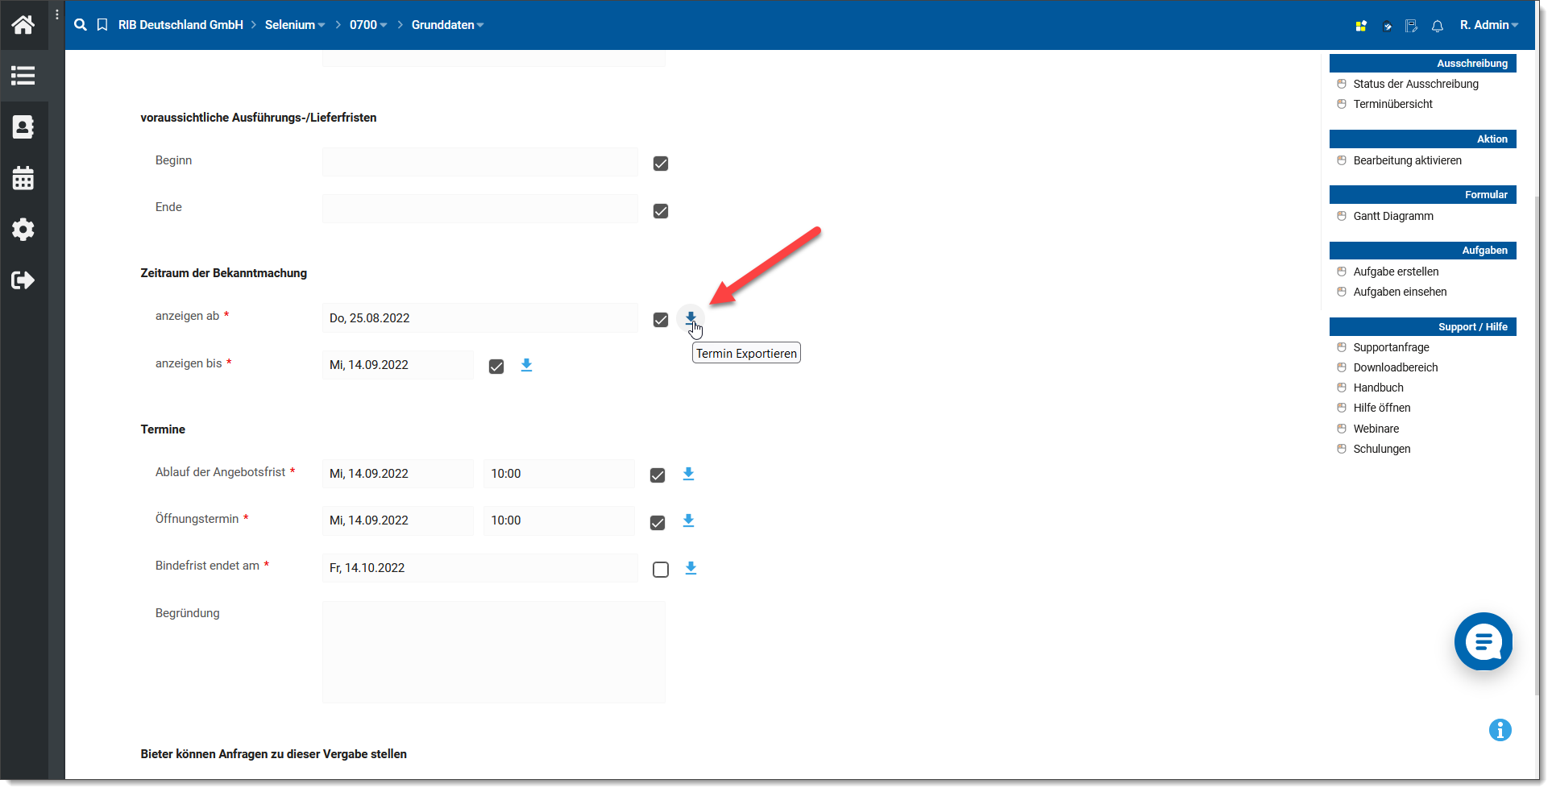Image resolution: width=1552 pixels, height=792 pixels.
Task: Open the R. Admin user menu
Action: coord(1489,25)
